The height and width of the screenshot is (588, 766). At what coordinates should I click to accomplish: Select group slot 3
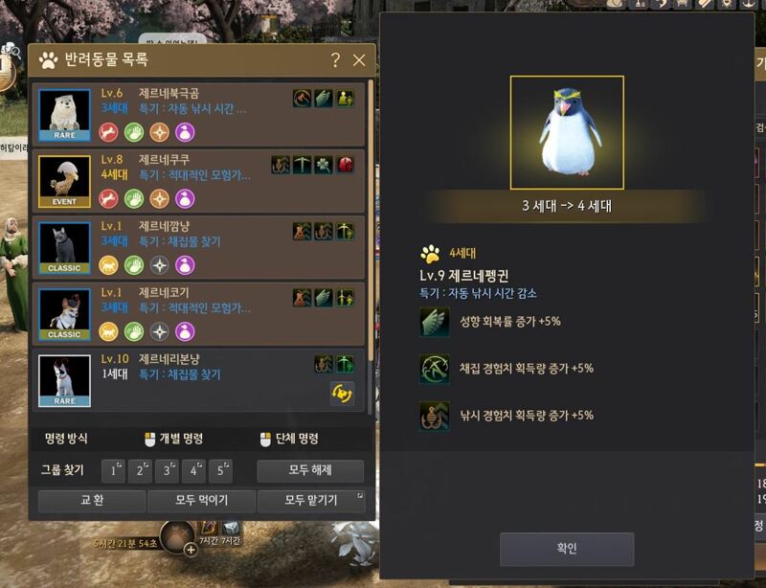pos(167,471)
